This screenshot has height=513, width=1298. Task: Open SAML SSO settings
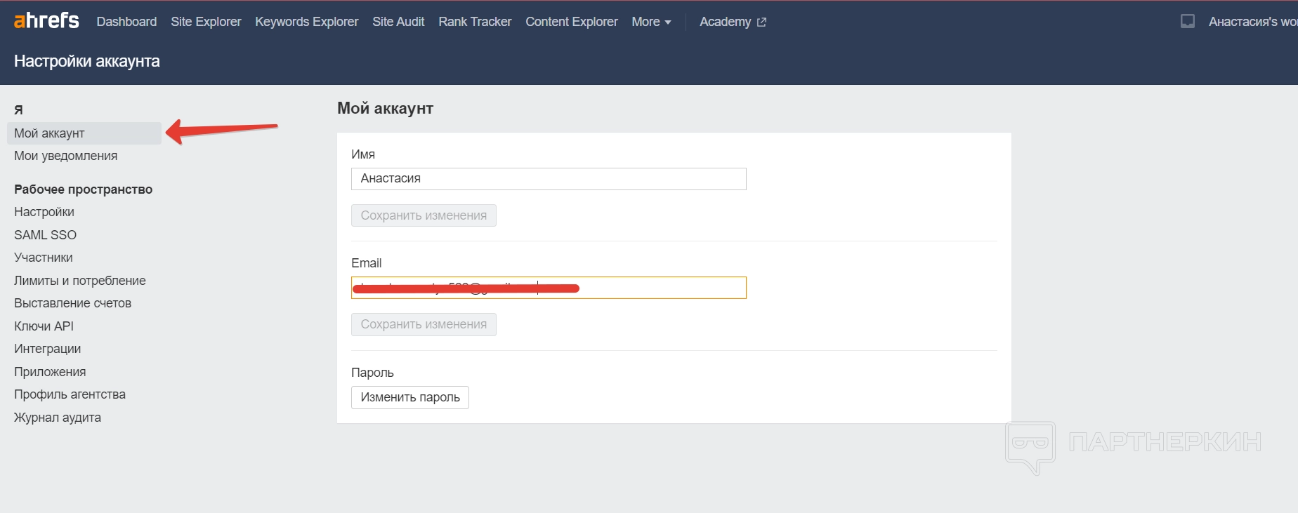[45, 235]
